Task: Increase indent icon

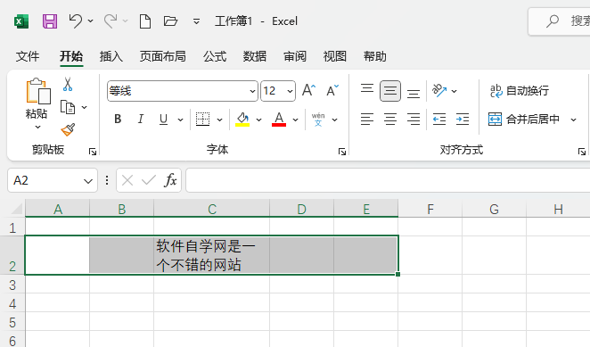Action: click(x=463, y=120)
